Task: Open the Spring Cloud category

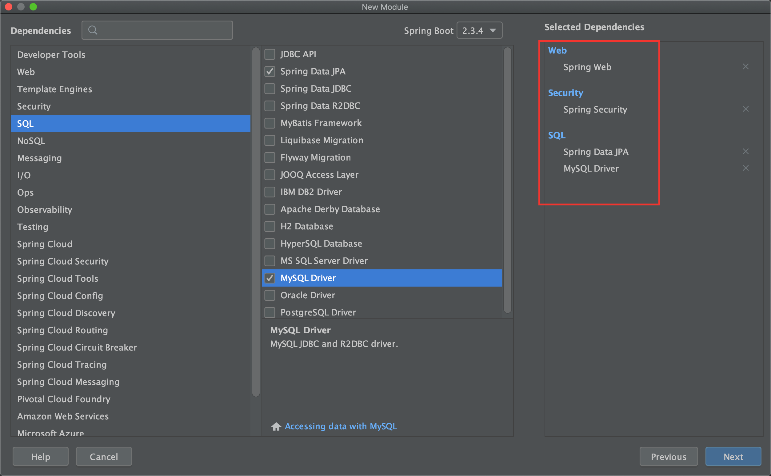Action: coord(131,244)
